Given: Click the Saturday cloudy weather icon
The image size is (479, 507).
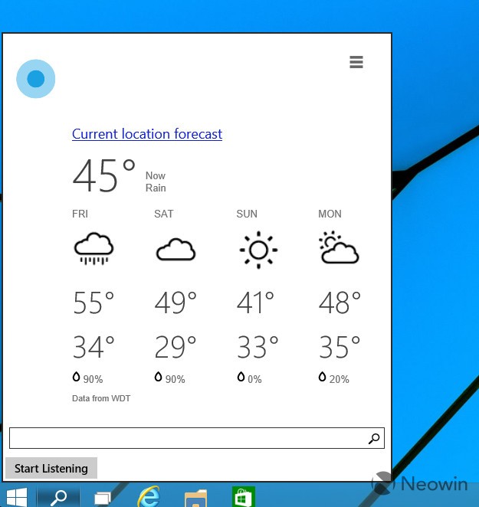Looking at the screenshot, I should pyautogui.click(x=176, y=250).
